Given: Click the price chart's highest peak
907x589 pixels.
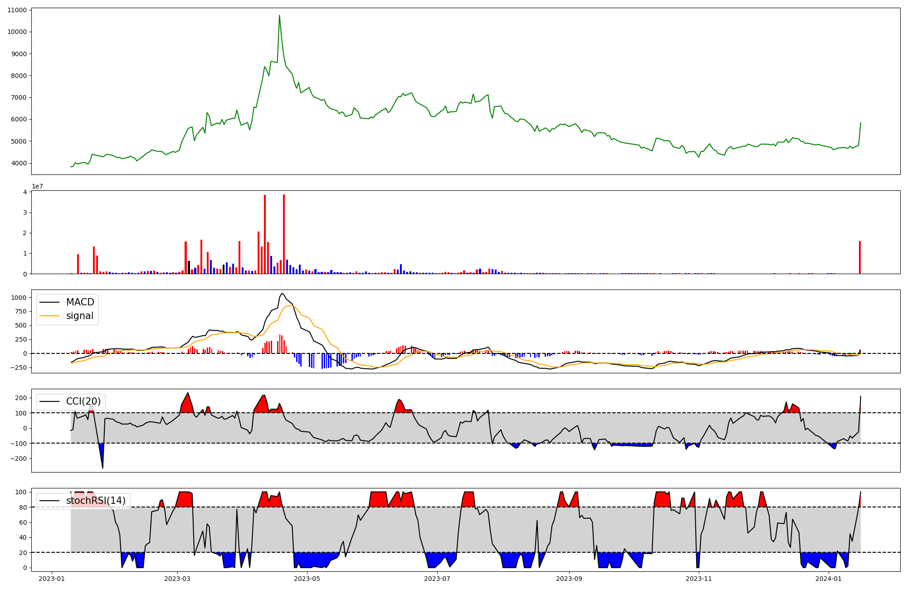Looking at the screenshot, I should 279,15.
